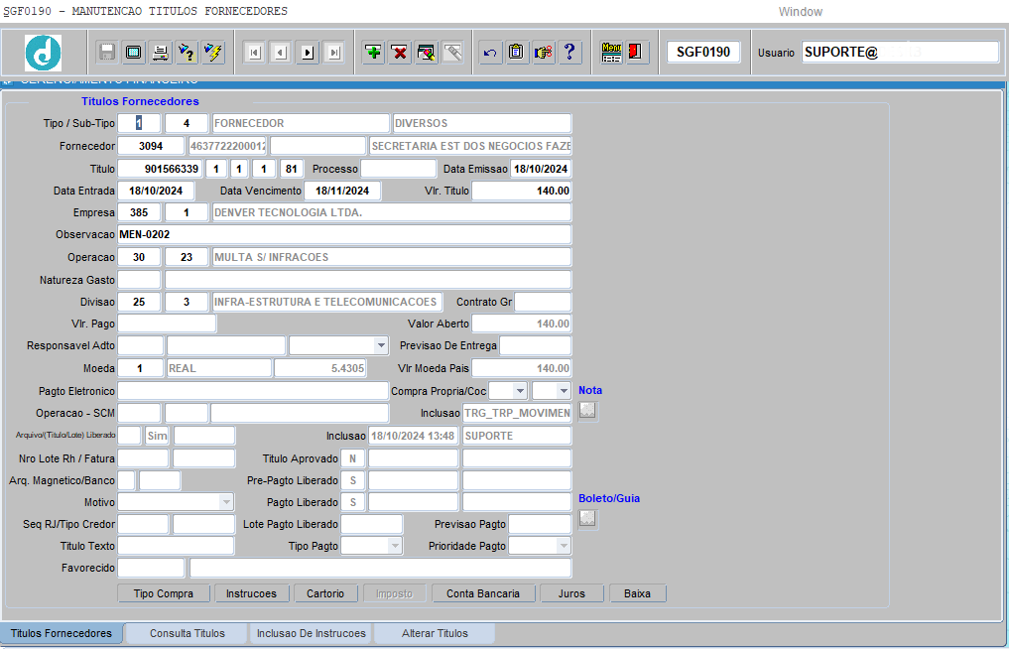Switch to Consulta Titulos tab
Viewport: 1009px width, 649px height.
pos(188,633)
